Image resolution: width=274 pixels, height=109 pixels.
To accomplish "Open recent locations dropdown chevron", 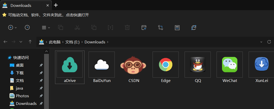I will 21,42.
